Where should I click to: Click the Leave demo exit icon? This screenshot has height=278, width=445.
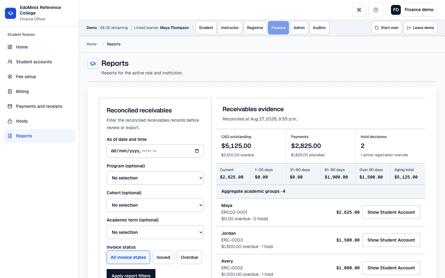(409, 28)
